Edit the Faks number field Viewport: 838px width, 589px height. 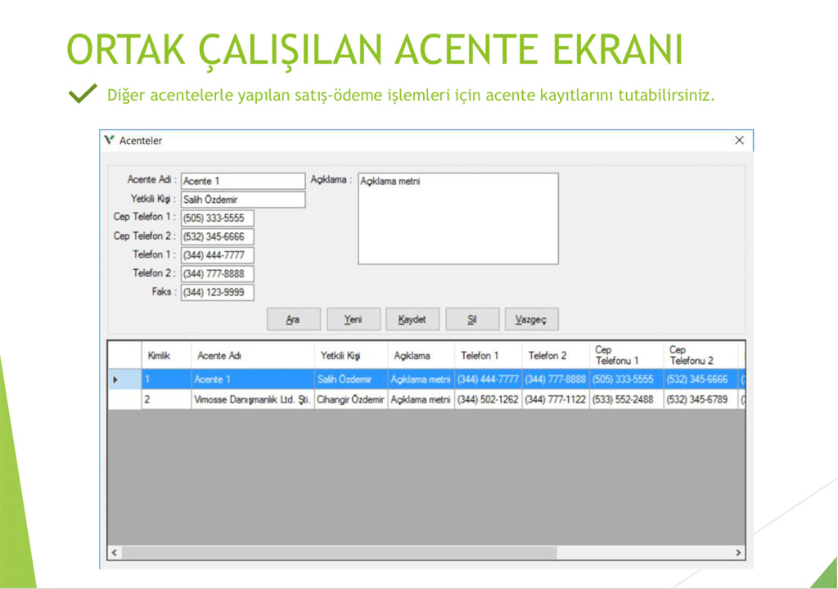tap(217, 293)
